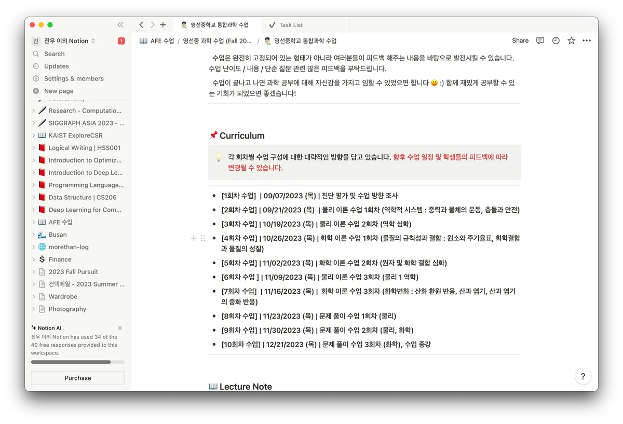Go forward with right arrow

point(152,25)
